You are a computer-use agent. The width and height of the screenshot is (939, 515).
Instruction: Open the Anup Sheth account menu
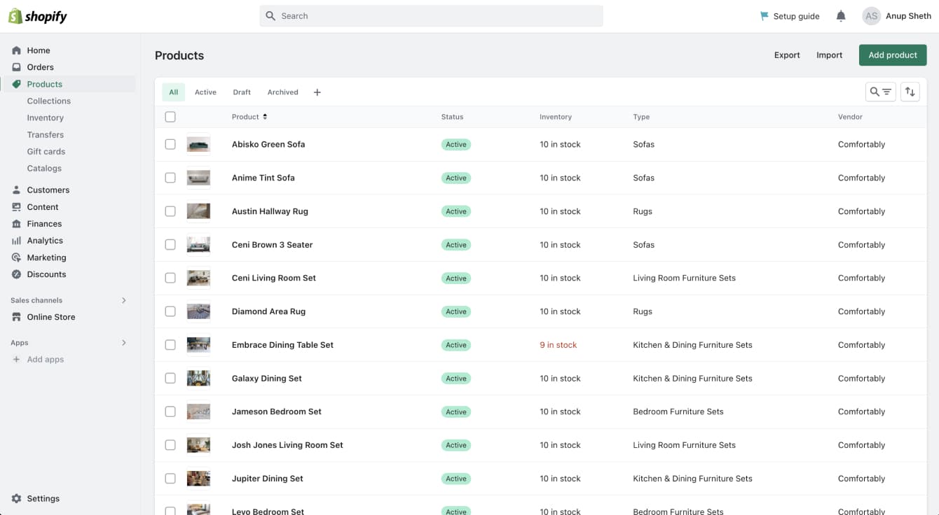(x=896, y=16)
